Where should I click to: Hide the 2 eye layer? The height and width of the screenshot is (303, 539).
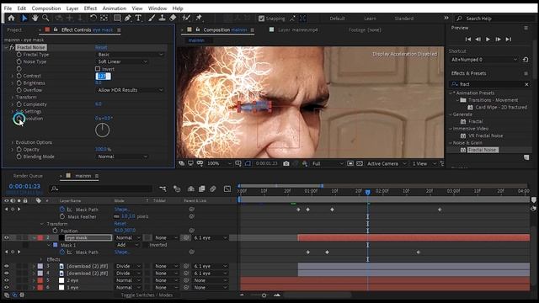click(6, 280)
